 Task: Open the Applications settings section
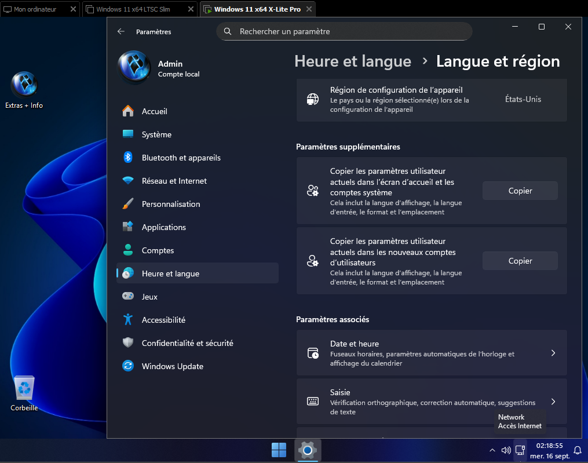(x=197, y=227)
